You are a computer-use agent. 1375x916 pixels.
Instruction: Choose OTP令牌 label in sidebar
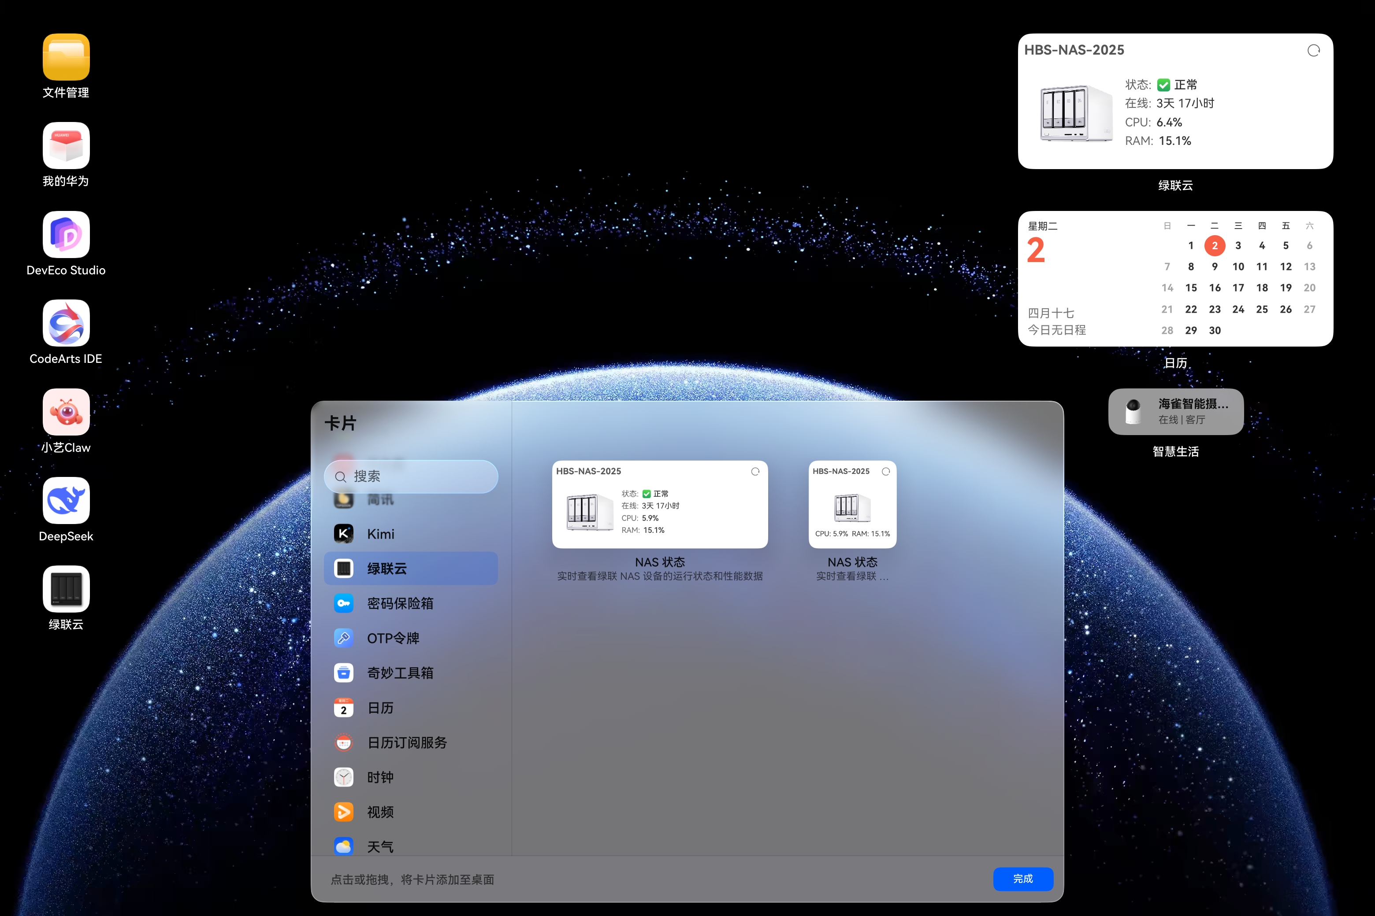point(394,638)
